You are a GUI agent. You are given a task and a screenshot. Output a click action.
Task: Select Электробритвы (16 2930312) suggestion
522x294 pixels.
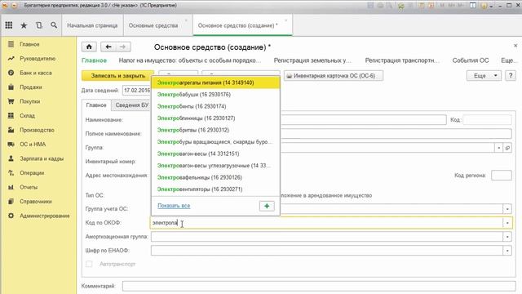coord(215,130)
